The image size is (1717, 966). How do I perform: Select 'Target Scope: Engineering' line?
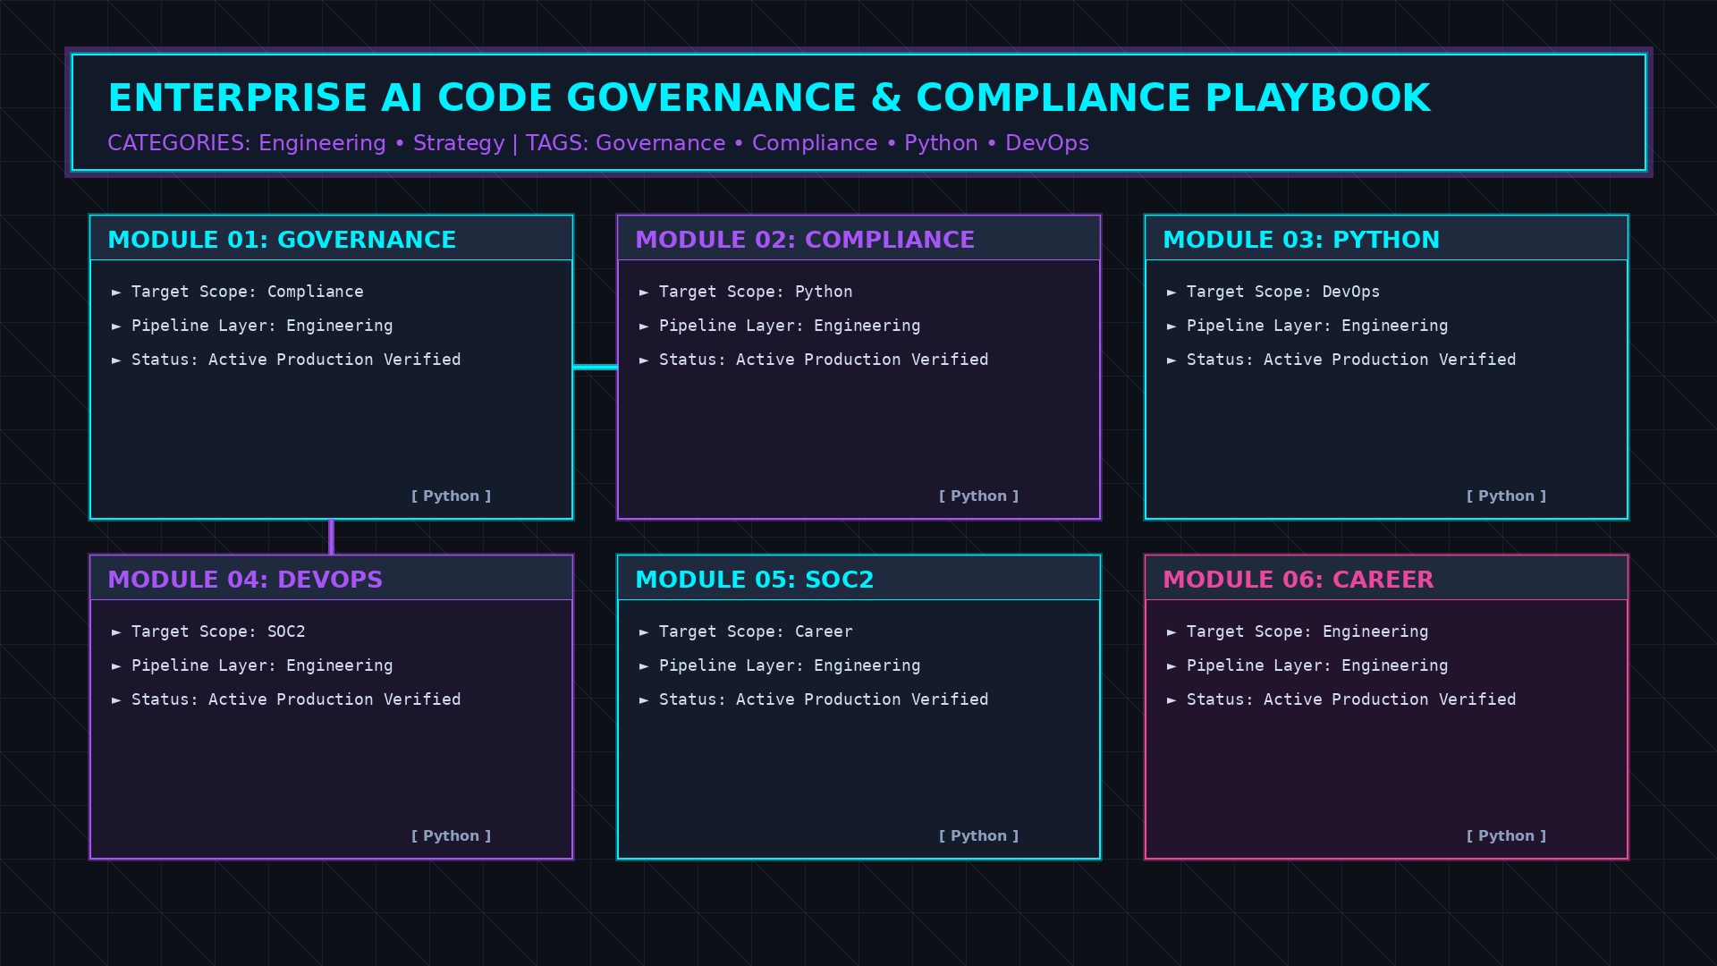click(1298, 631)
